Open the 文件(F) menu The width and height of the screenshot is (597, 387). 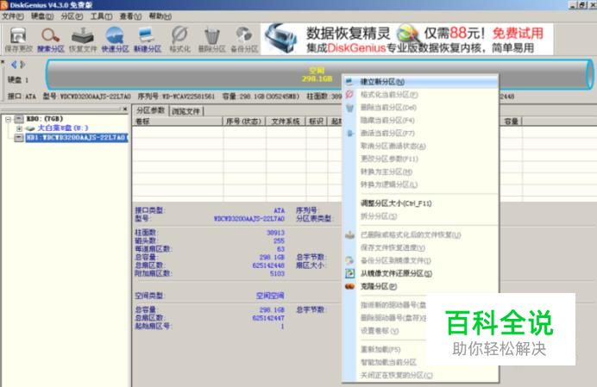pyautogui.click(x=13, y=16)
